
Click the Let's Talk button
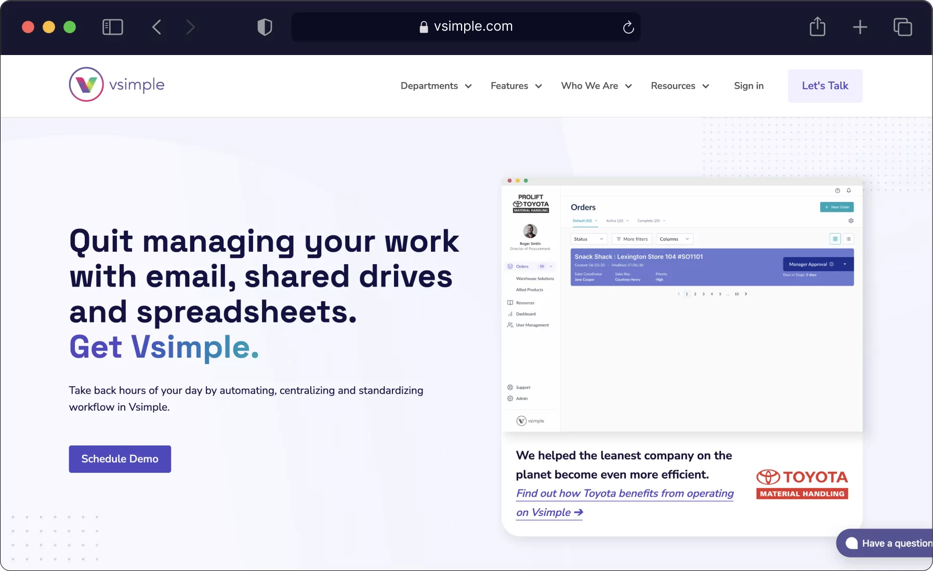(x=825, y=86)
